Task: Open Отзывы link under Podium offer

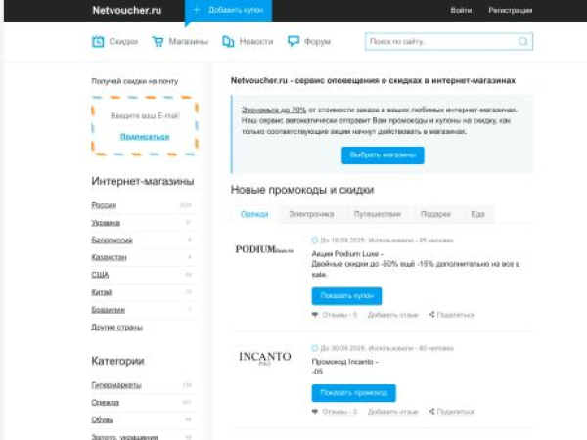Action: (339, 315)
